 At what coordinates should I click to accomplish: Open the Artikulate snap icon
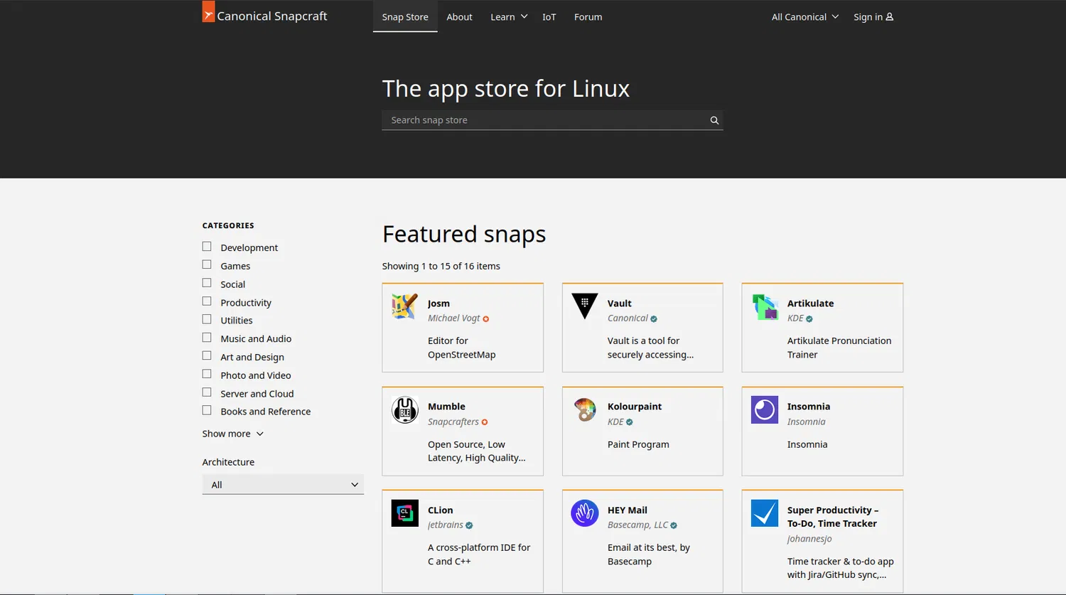click(765, 306)
